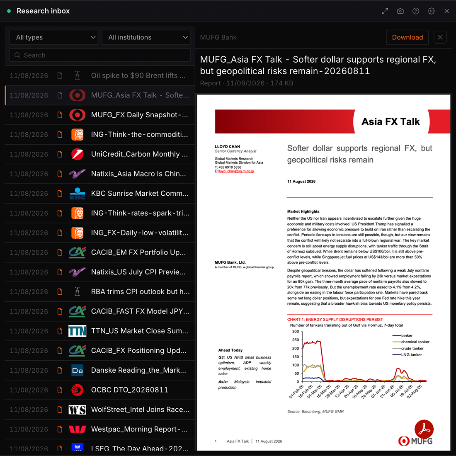Click the UniCredit logo on Carbon Monthly row
The width and height of the screenshot is (456, 456).
78,154
